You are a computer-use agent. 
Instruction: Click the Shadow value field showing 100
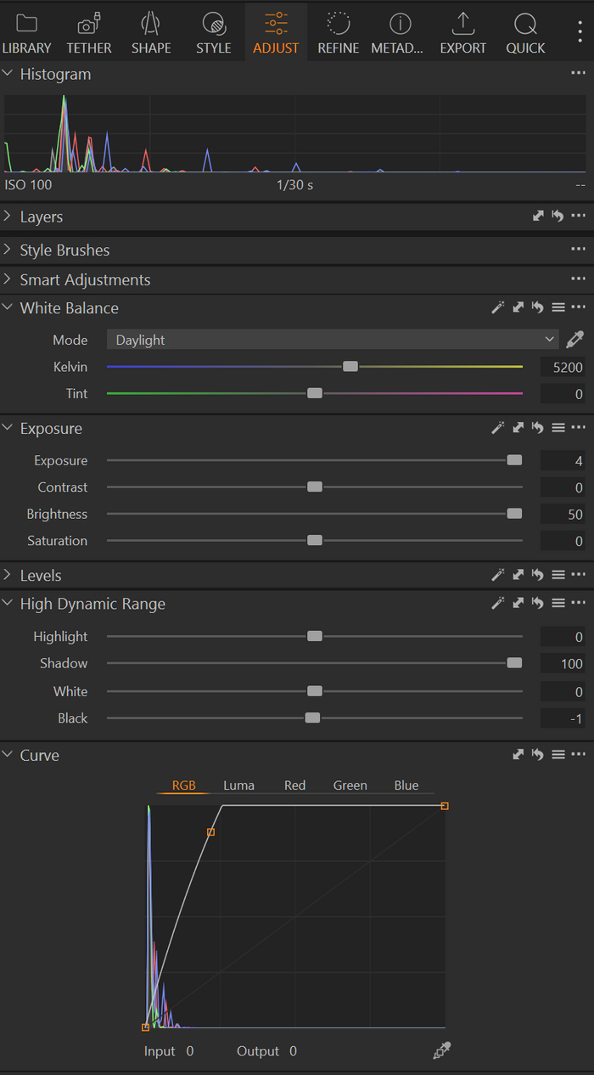[x=562, y=664]
